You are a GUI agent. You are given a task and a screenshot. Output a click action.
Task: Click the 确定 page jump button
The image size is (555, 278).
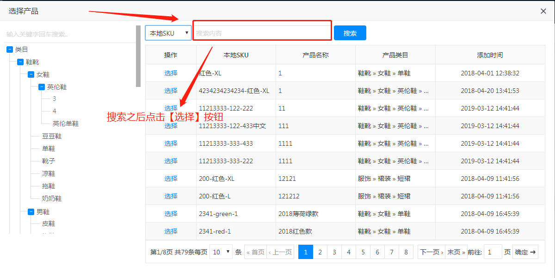525,252
